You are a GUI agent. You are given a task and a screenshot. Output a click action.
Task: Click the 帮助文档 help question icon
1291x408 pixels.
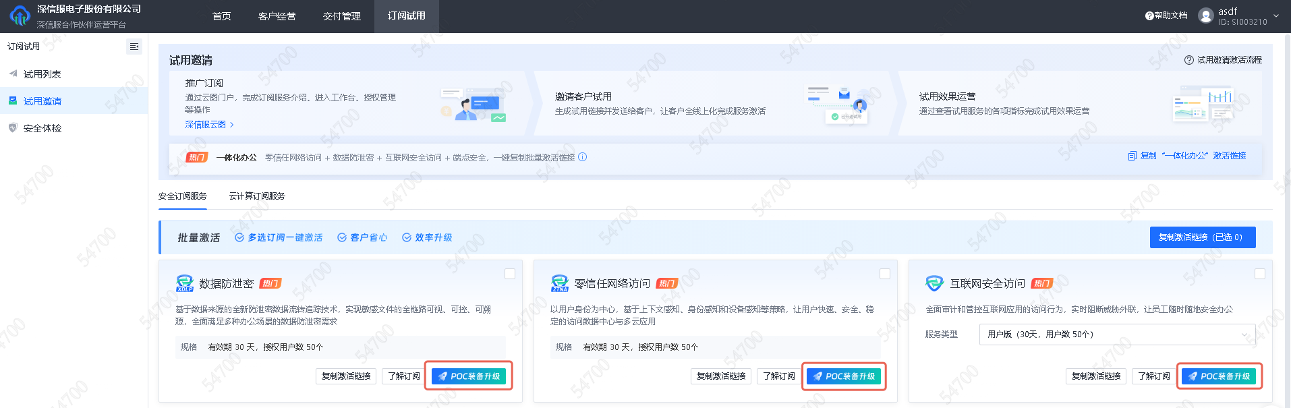(x=1149, y=16)
